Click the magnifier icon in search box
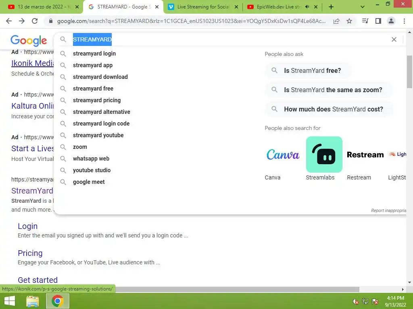This screenshot has width=413, height=309. click(x=63, y=39)
